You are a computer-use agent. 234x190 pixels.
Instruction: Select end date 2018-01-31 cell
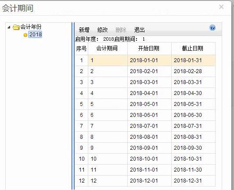pyautogui.click(x=193, y=60)
